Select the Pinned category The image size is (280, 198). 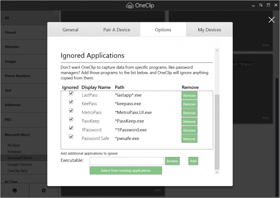point(24,33)
